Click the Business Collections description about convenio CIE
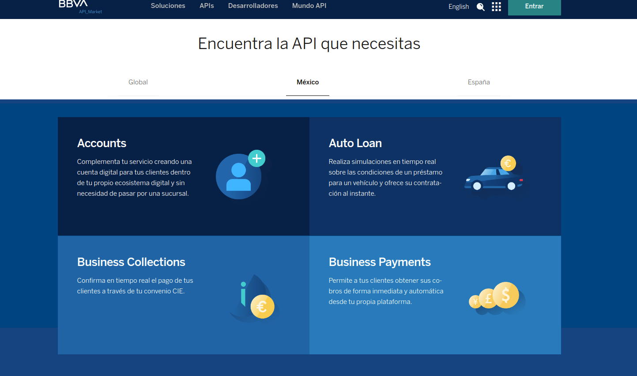This screenshot has width=637, height=376. pos(135,286)
